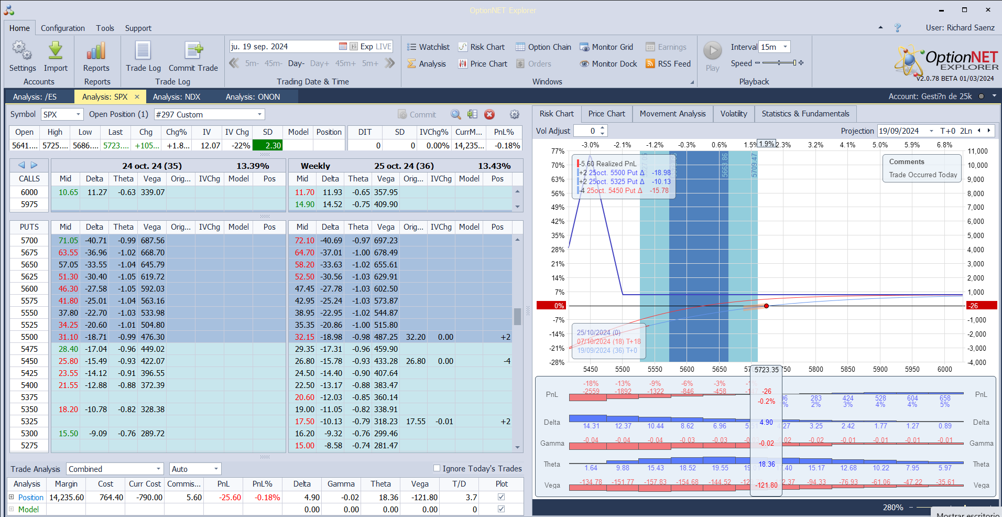Open the RSS Feed window

point(668,64)
